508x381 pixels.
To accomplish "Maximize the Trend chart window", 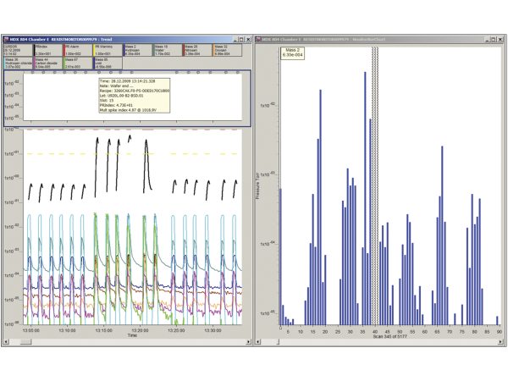I will (239, 39).
